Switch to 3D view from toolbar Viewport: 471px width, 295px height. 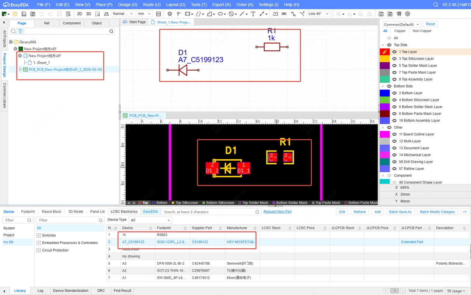click(88, 14)
